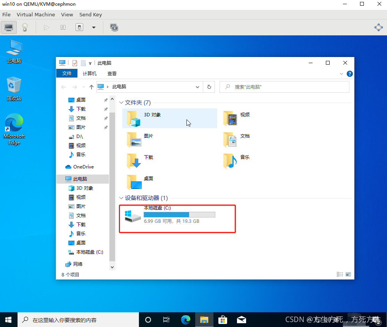The width and height of the screenshot is (387, 327).
Task: Collapse the 设备和驱动器 (1) section
Action: (x=121, y=198)
